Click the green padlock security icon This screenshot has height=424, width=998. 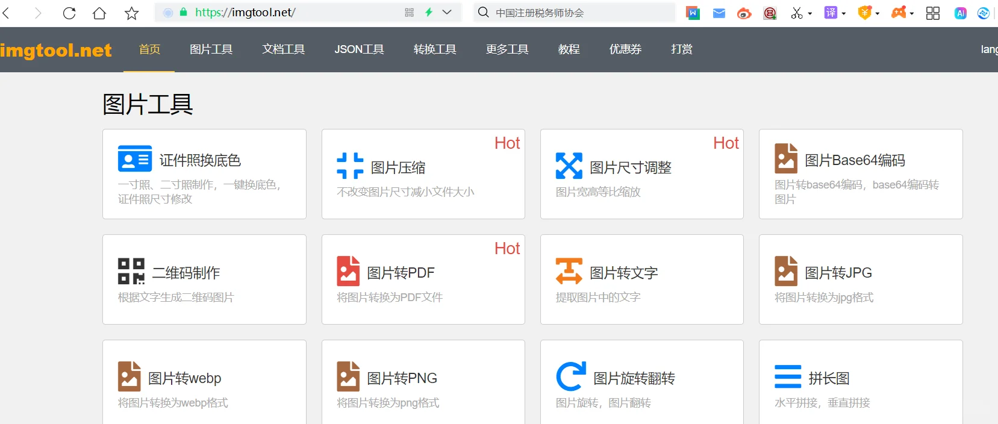pos(184,12)
